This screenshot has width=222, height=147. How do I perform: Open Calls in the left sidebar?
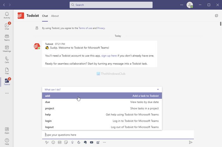coord(7,60)
